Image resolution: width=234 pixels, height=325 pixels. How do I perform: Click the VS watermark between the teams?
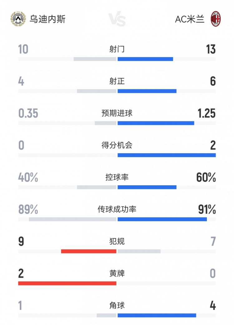(x=117, y=19)
